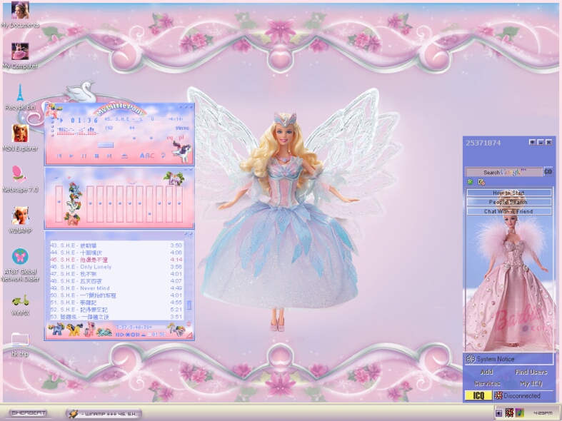Screen dimensions: 562x421
Task: Stop playback in Winamp main window
Action: 96,156
